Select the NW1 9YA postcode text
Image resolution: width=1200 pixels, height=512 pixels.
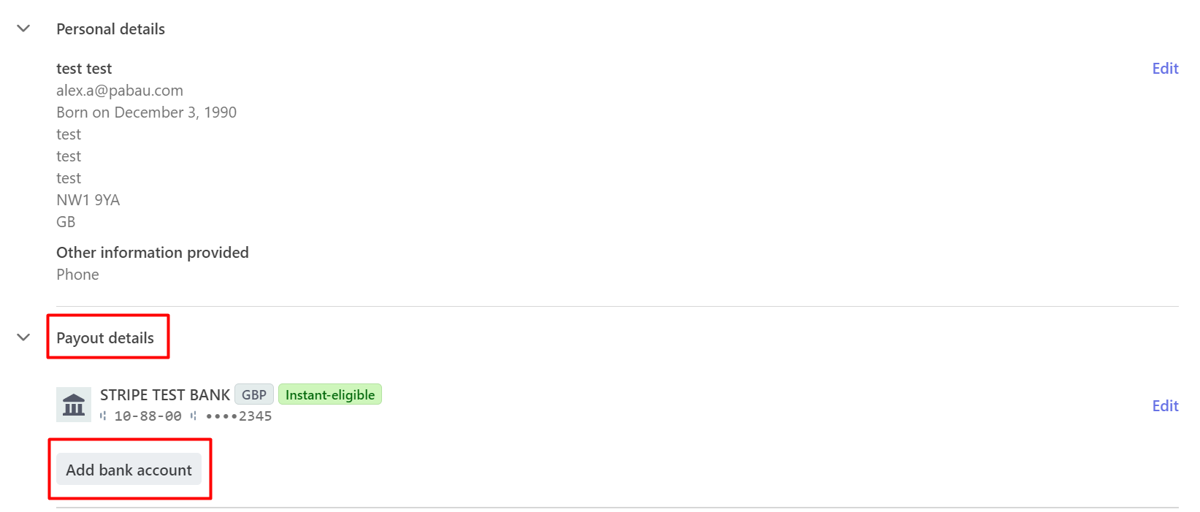(88, 200)
